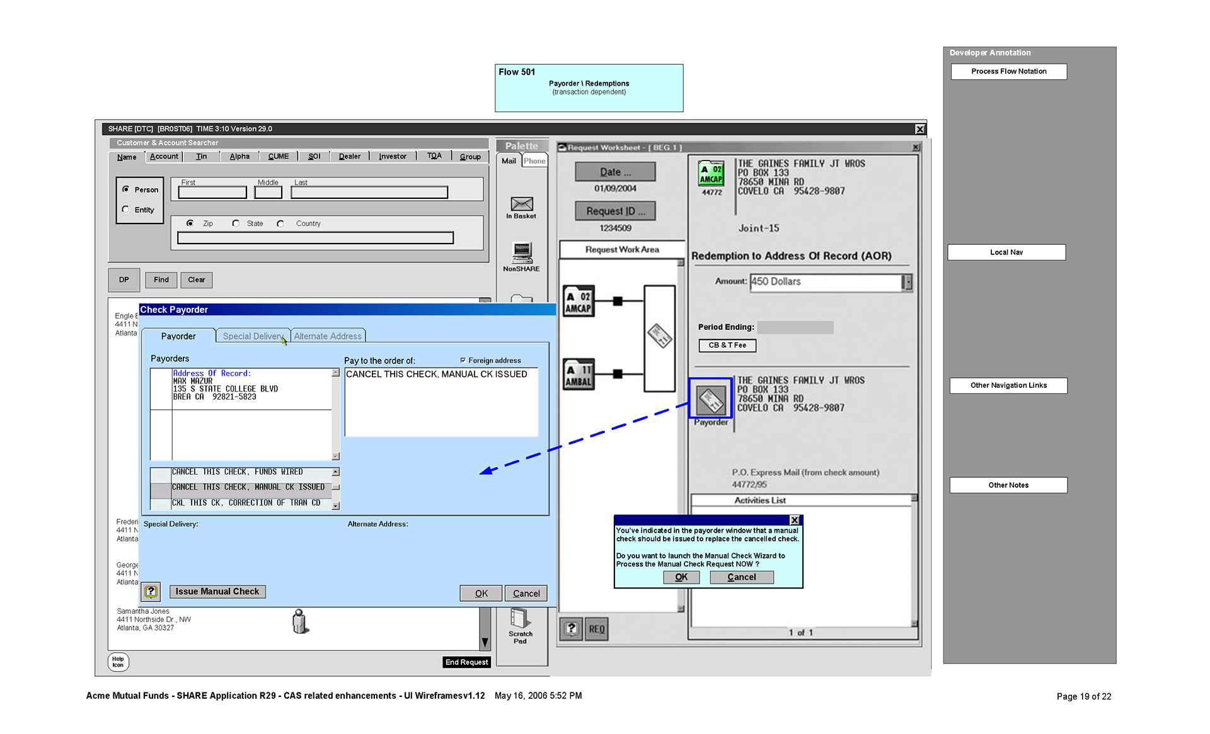Click the Last name input field

click(369, 193)
